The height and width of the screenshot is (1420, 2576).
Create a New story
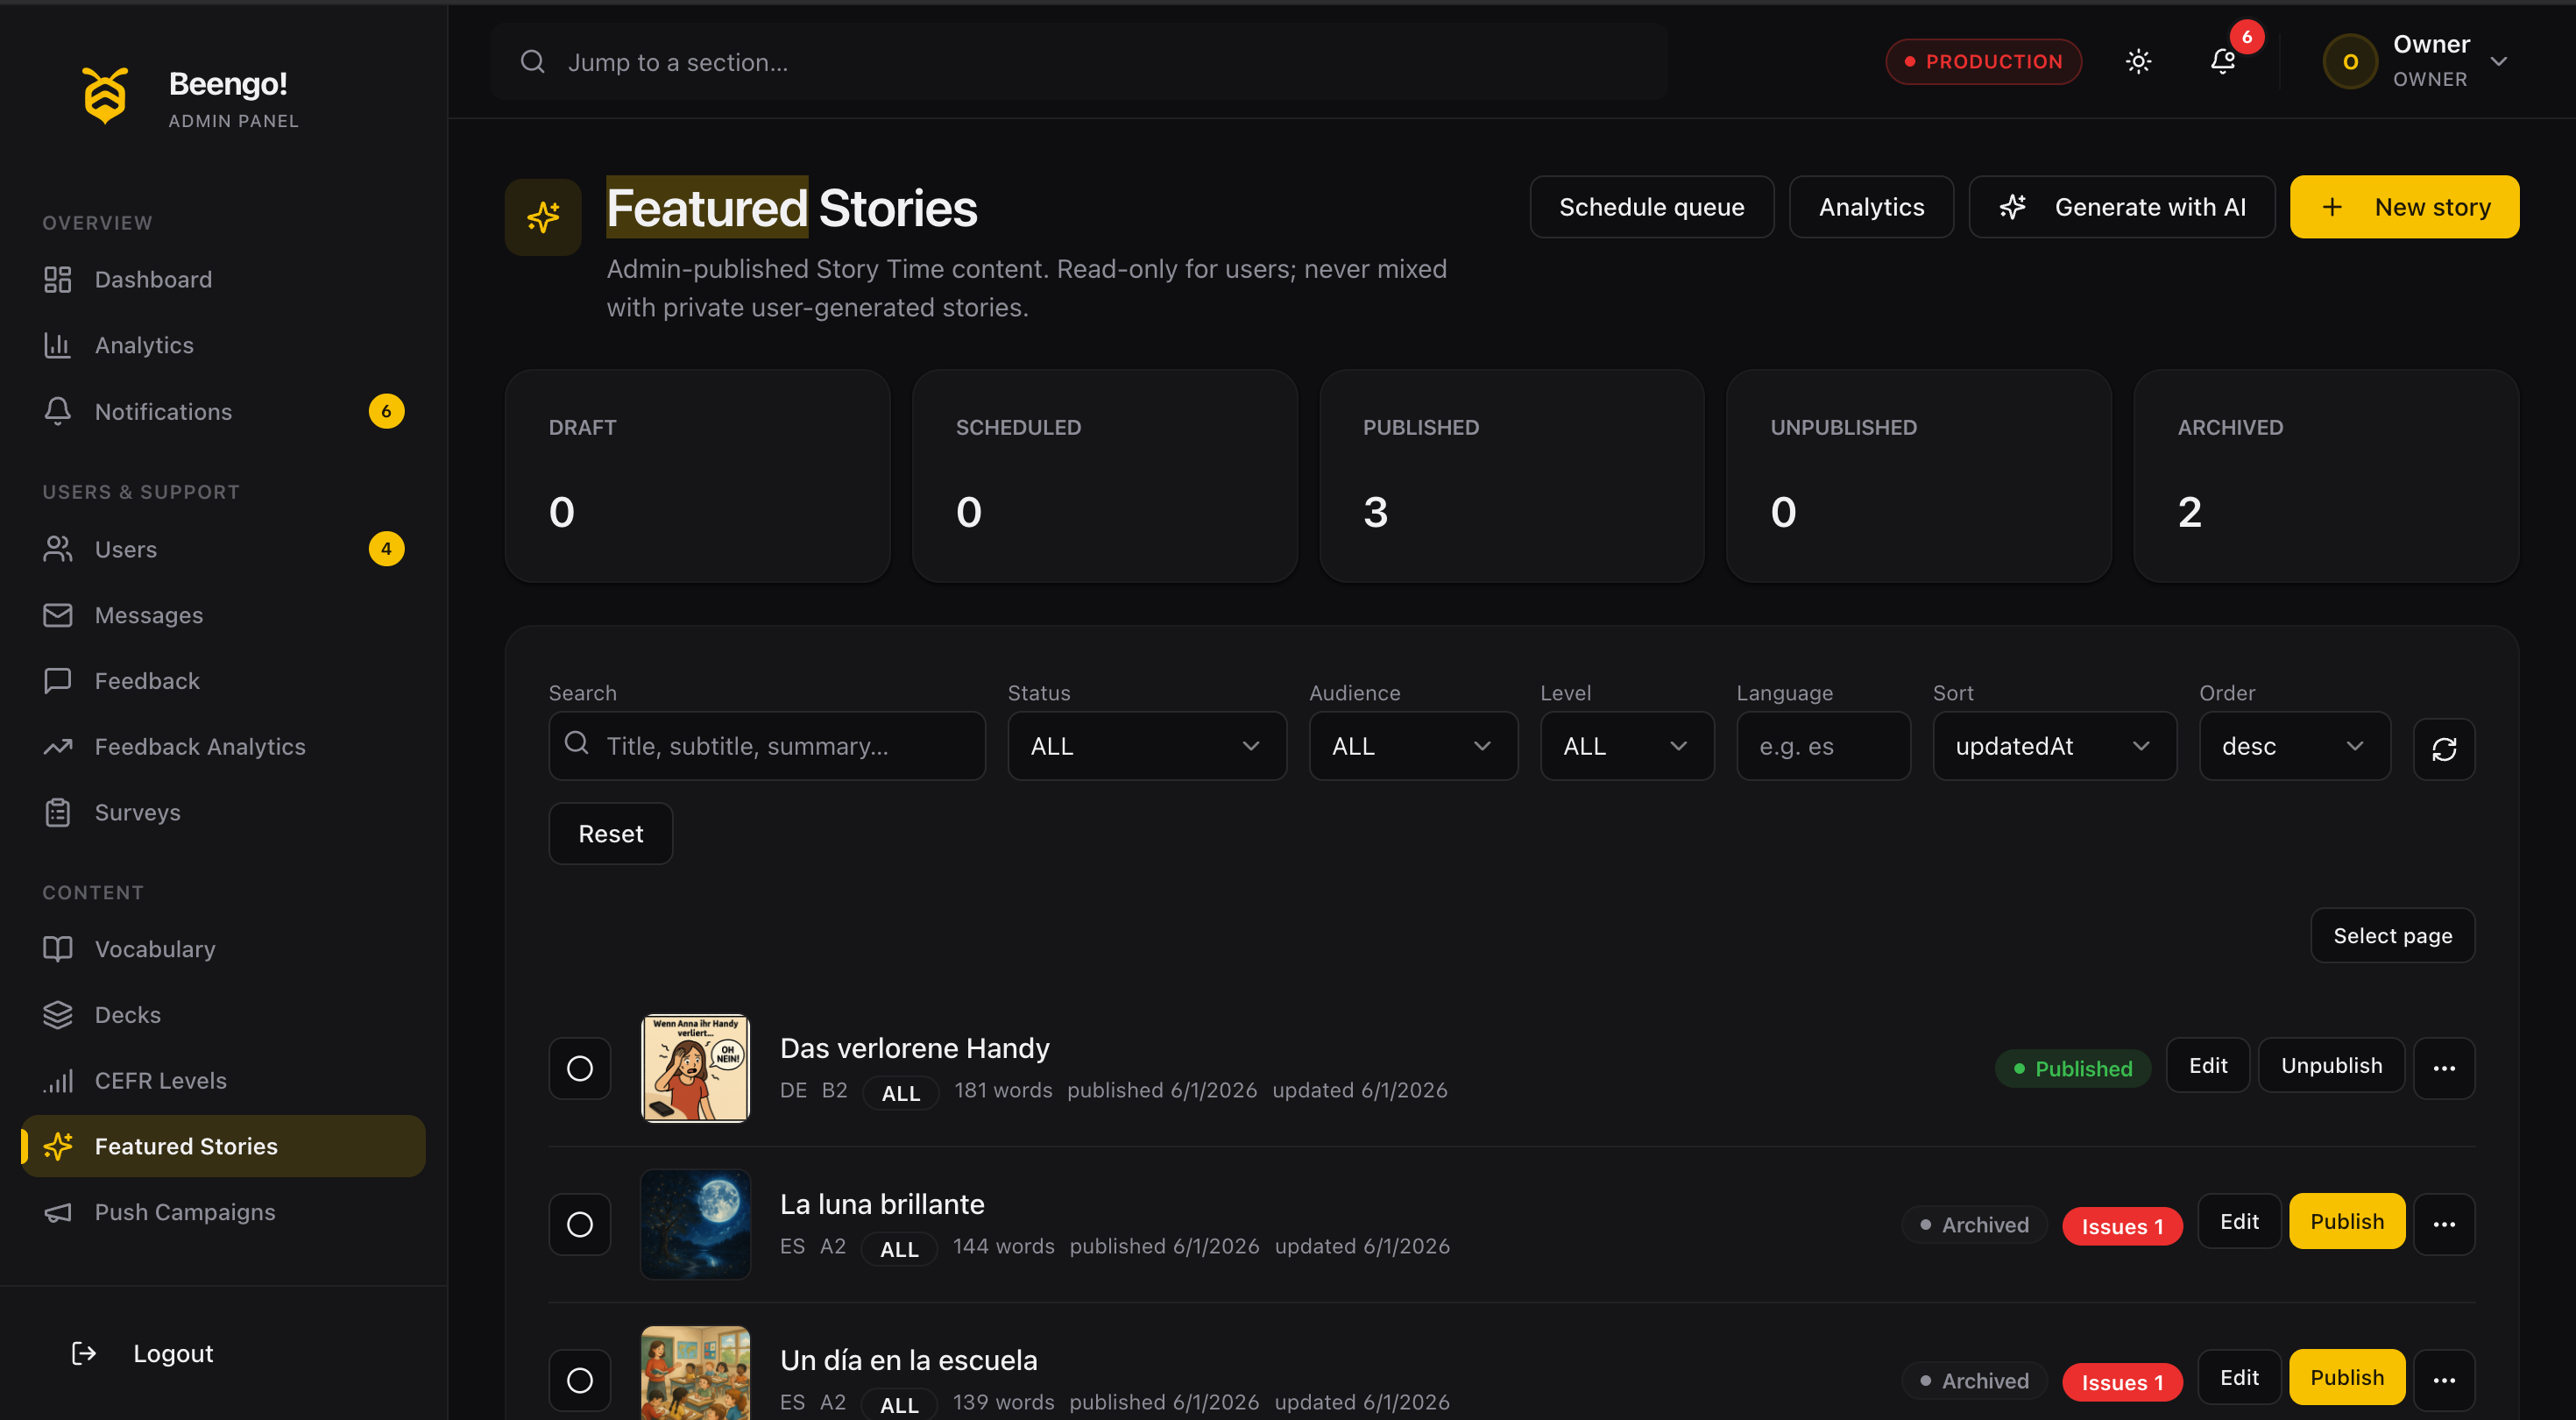2404,207
